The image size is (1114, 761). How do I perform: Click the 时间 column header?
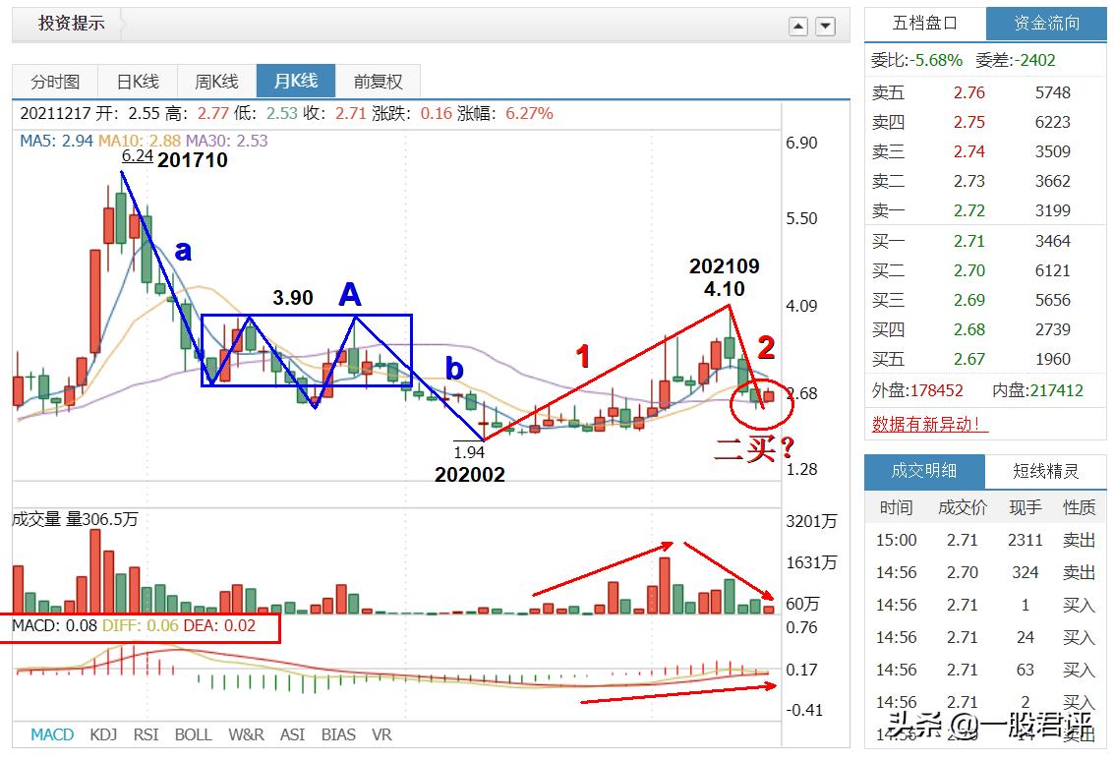coord(896,507)
